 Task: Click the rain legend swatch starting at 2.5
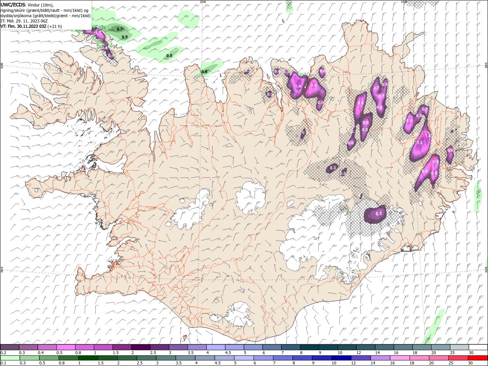point(146,358)
